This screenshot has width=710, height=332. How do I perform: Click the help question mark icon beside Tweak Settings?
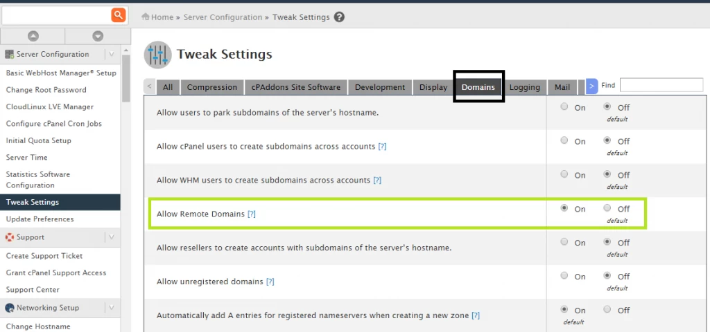339,17
